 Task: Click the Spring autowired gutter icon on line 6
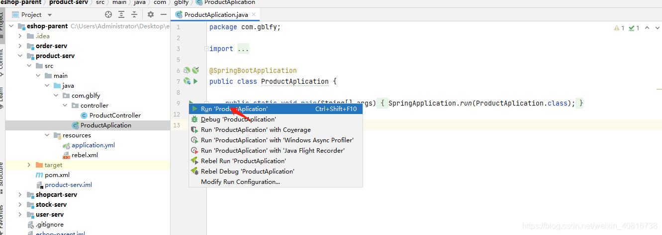click(x=196, y=70)
